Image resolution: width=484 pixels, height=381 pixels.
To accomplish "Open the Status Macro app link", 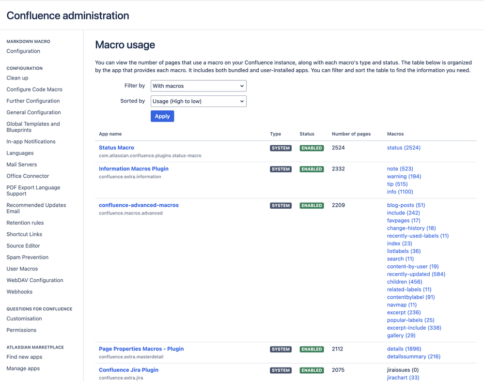I will pyautogui.click(x=116, y=148).
